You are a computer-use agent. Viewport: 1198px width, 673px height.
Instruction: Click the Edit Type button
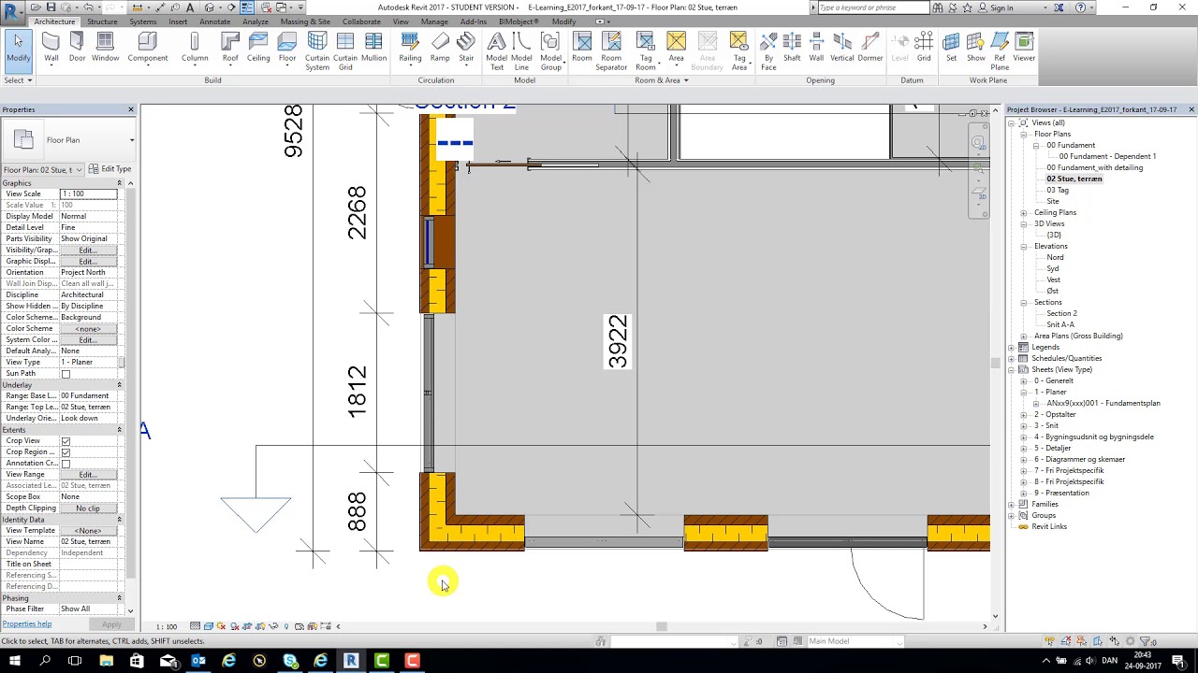coord(110,169)
